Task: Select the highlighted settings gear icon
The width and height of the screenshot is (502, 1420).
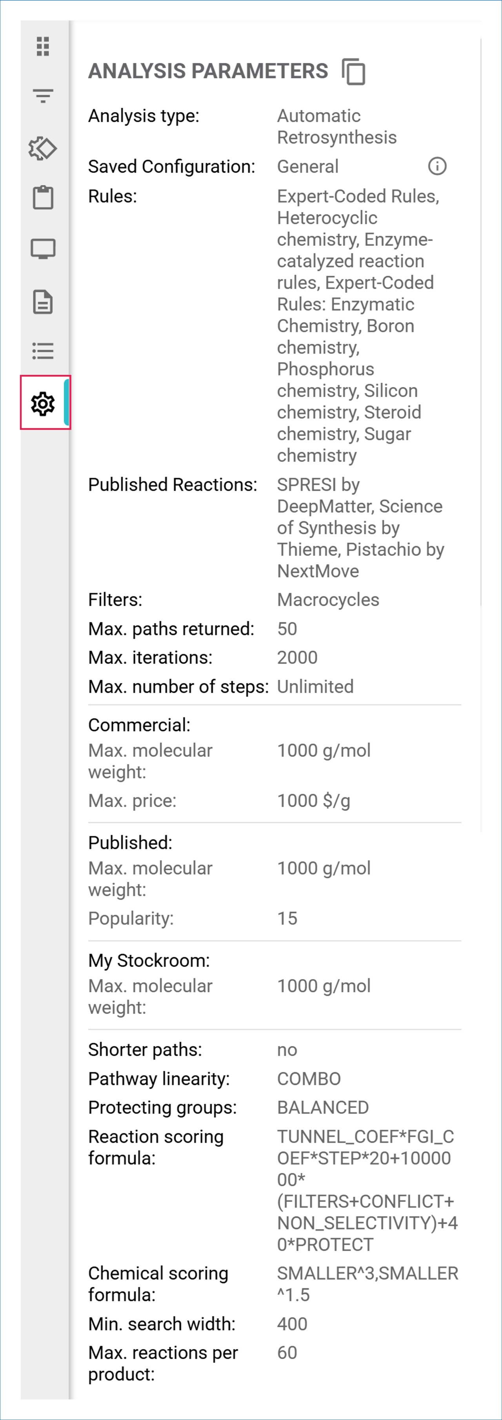Action: coord(43,403)
